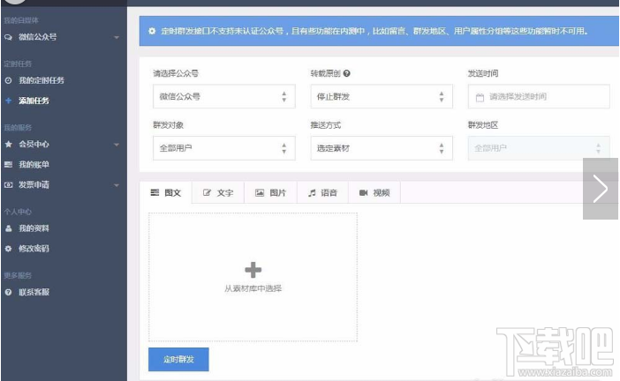Image resolution: width=620 pixels, height=381 pixels.
Task: Open 我的定时任务 in sidebar
Action: click(x=42, y=80)
